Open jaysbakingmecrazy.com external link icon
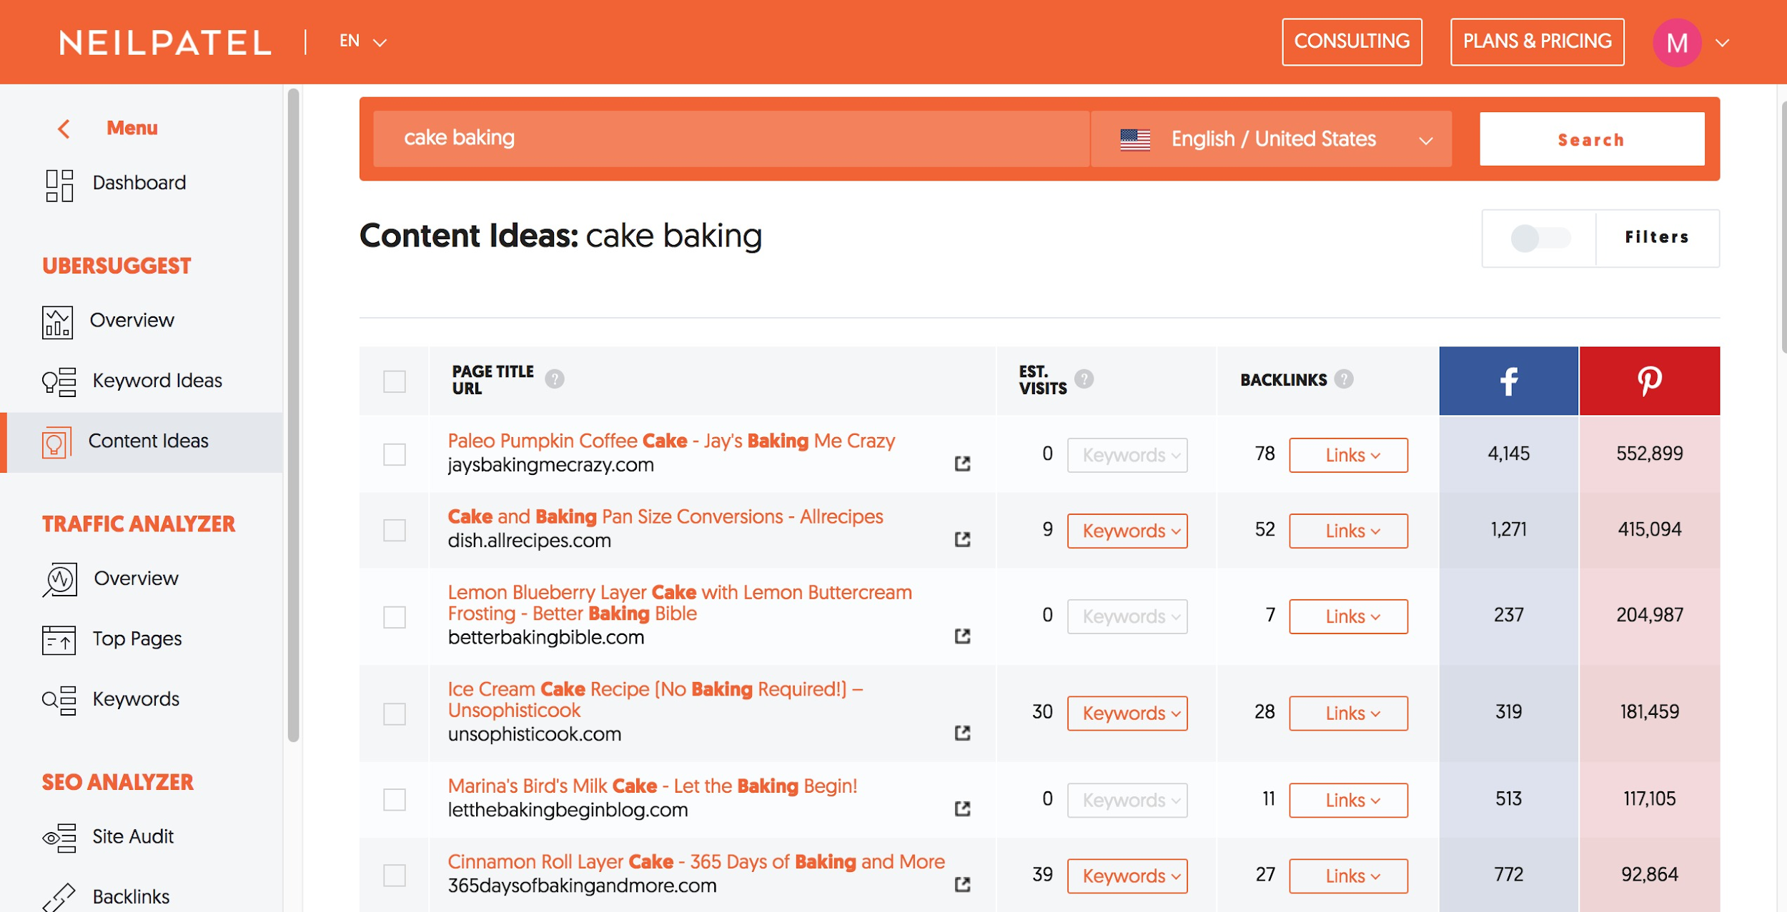This screenshot has height=912, width=1787. click(x=962, y=464)
